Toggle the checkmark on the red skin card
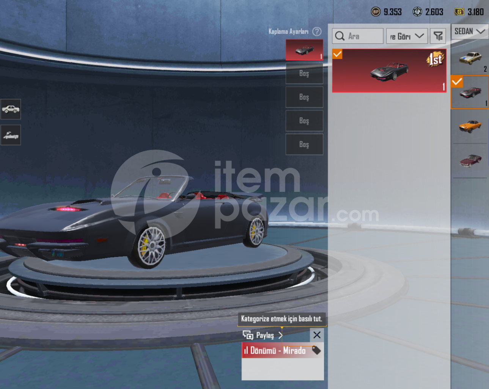Viewport: 489px width, 389px height. click(337, 54)
